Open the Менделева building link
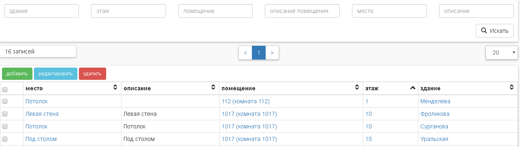520x147 pixels. [x=435, y=101]
